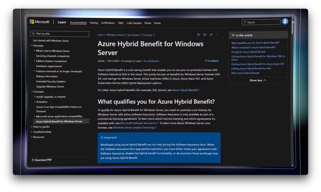Click the edit pencil icon
The width and height of the screenshot is (321, 192).
click(211, 35)
